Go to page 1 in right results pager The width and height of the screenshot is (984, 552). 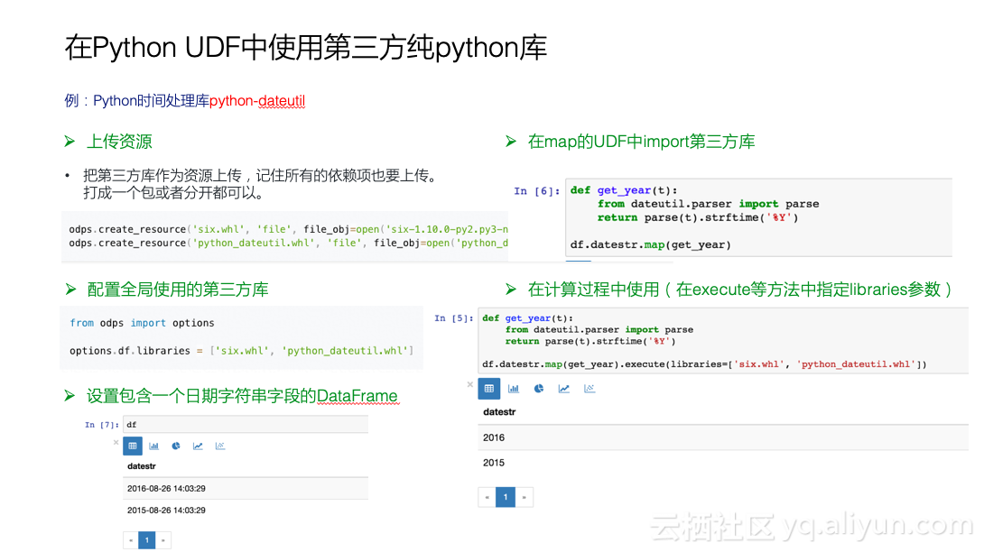point(506,497)
